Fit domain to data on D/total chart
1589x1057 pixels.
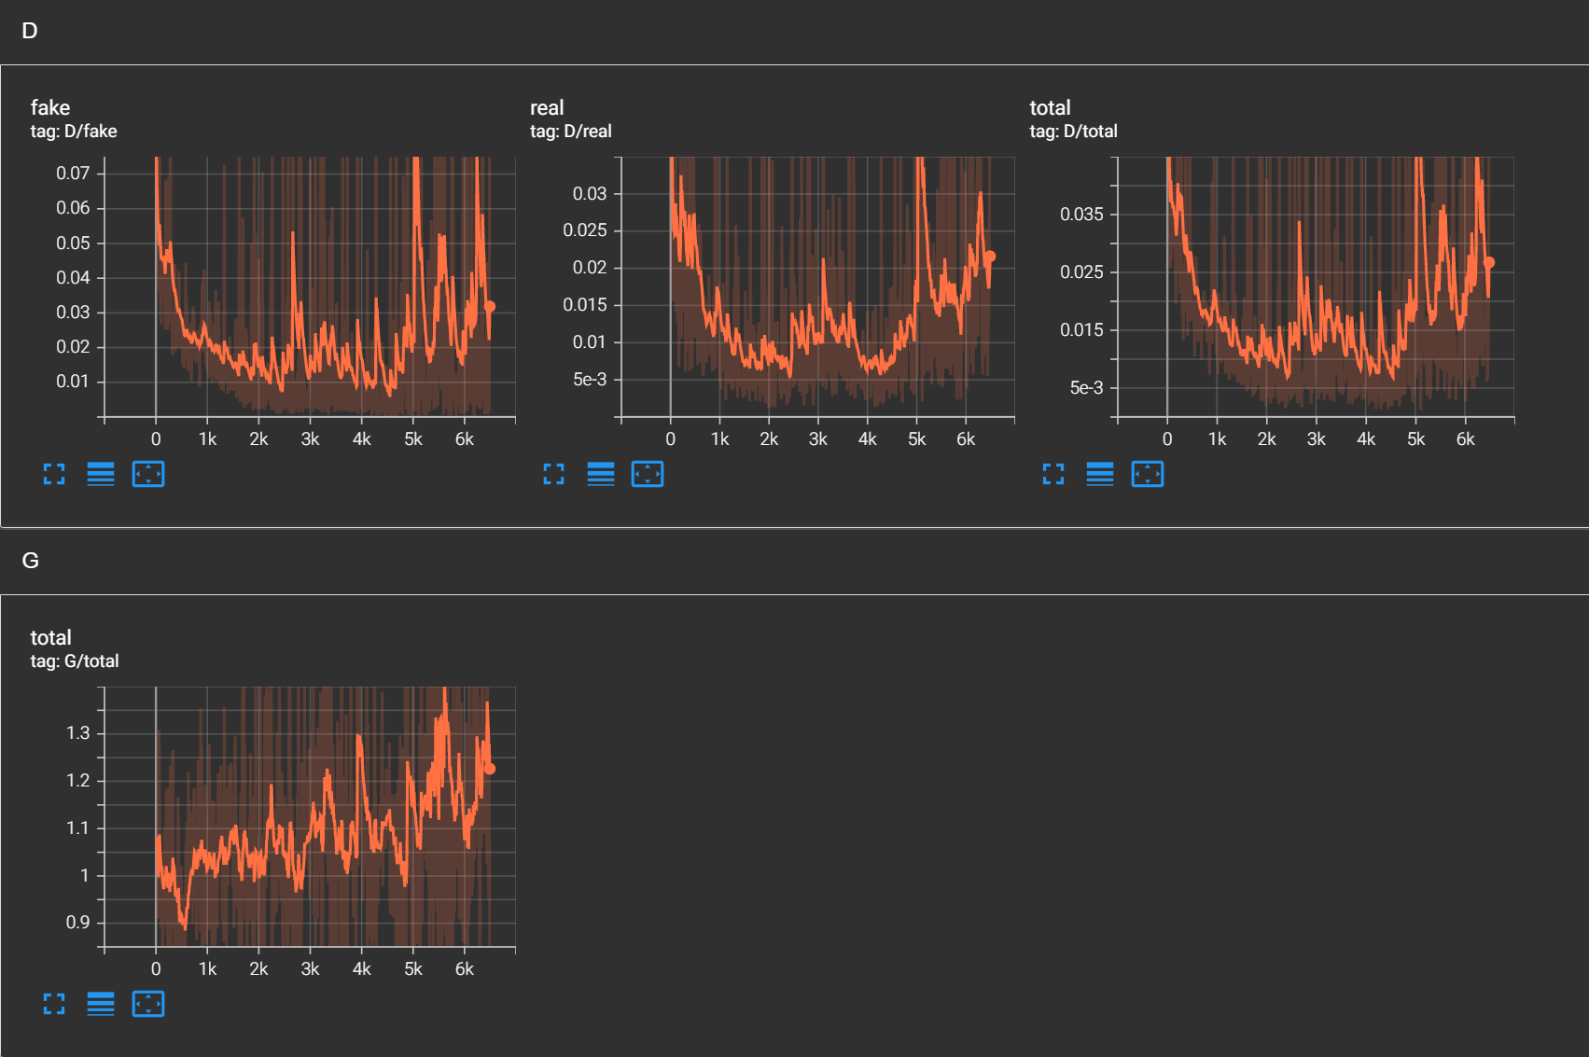coord(1148,474)
